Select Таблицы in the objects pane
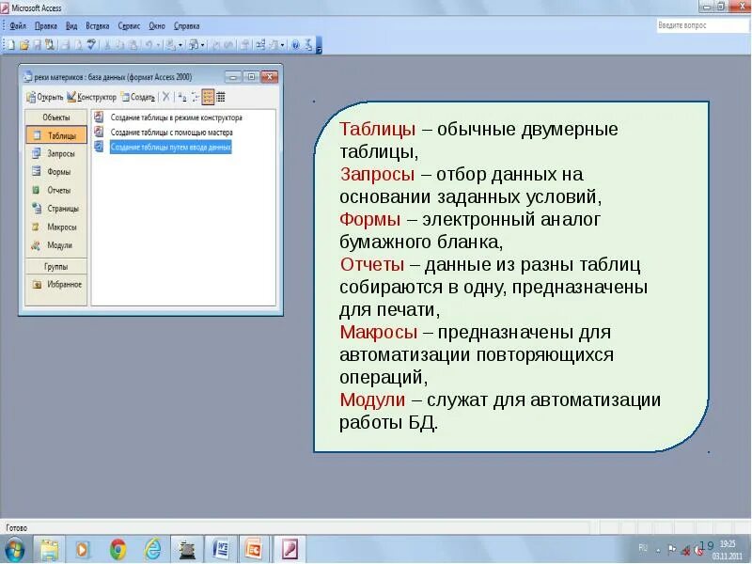 tap(56, 135)
